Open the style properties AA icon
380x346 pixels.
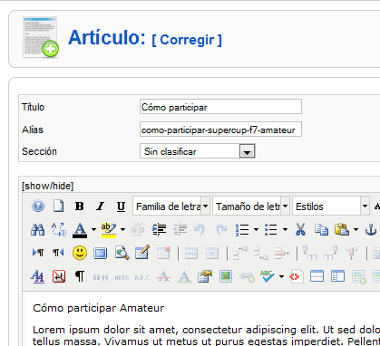tap(37, 276)
